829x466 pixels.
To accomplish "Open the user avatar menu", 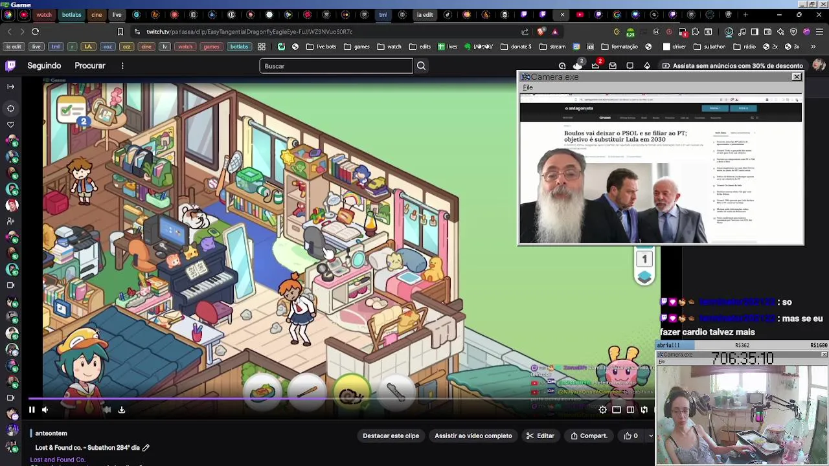I will (x=819, y=65).
